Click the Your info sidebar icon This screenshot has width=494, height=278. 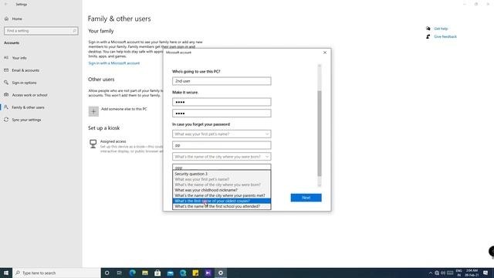pyautogui.click(x=6, y=58)
